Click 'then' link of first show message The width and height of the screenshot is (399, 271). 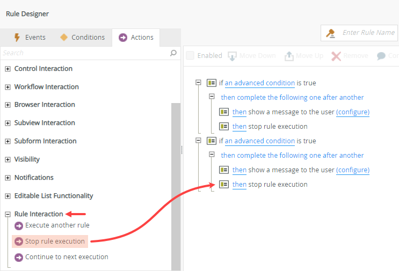[240, 112]
